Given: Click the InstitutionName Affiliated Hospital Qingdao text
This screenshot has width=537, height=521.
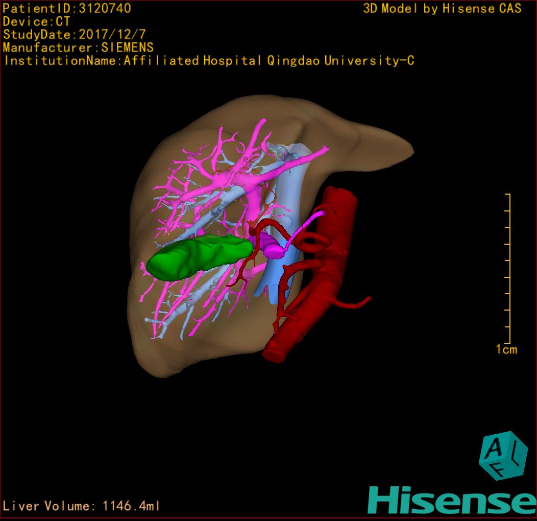Looking at the screenshot, I should [x=209, y=61].
